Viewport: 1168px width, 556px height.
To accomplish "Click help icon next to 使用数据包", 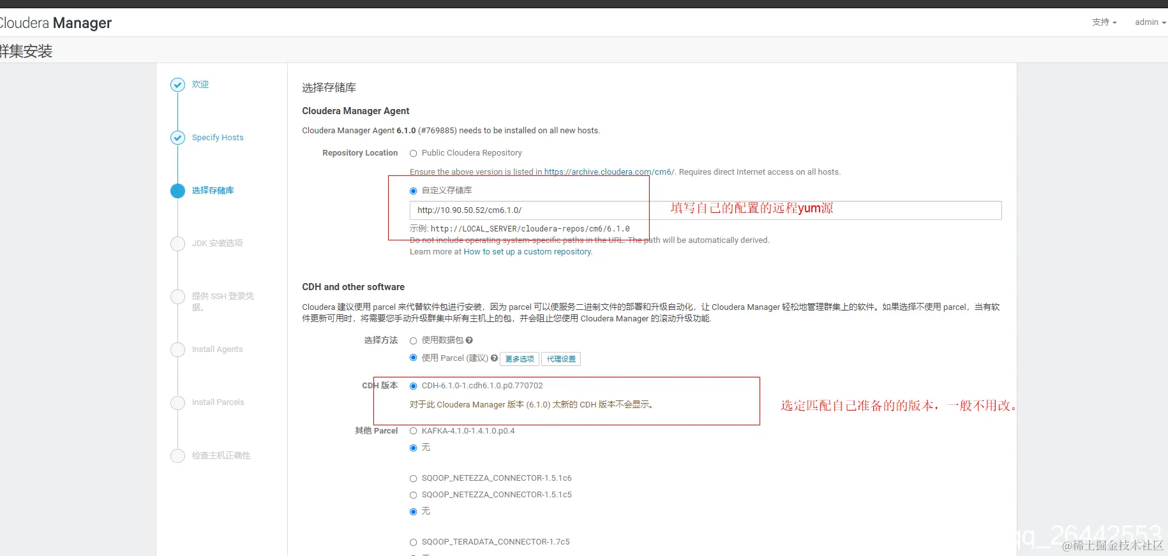I will (469, 340).
